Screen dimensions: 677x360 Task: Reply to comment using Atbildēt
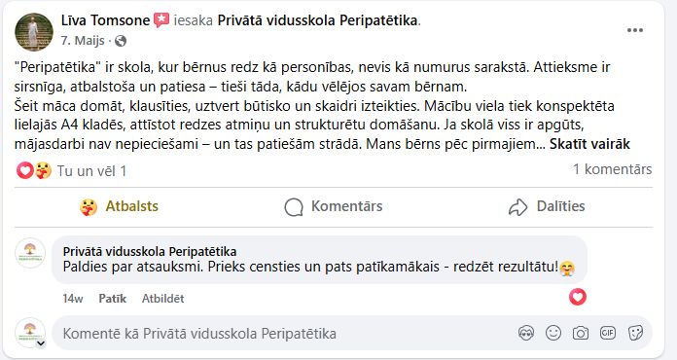tap(162, 299)
